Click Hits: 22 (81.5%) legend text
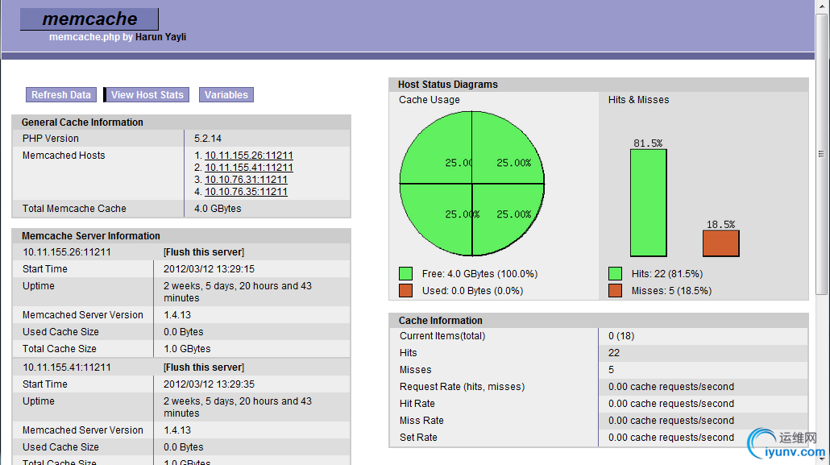Image resolution: width=830 pixels, height=465 pixels. [x=667, y=274]
